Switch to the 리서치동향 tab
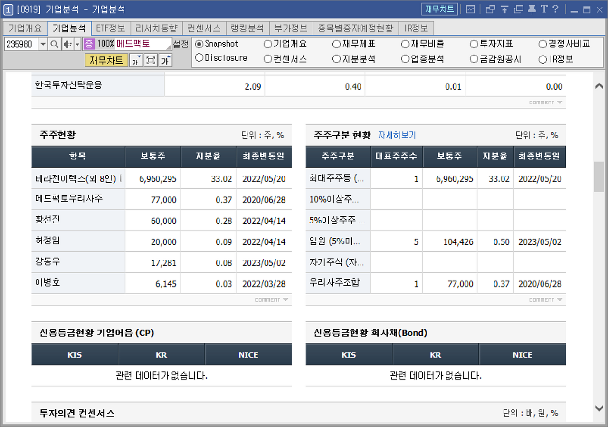Viewport: 608px width, 427px height. (156, 28)
